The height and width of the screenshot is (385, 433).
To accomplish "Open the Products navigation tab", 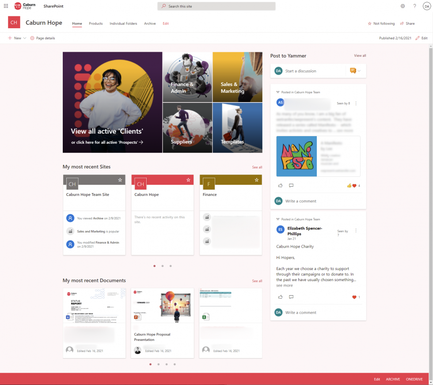I will point(95,23).
